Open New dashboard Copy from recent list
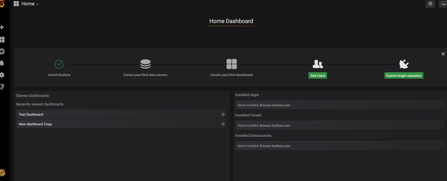447x181 pixels. pos(122,124)
